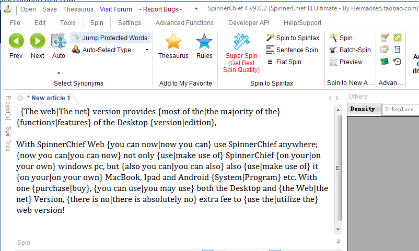Expand the dropdown arrow under Auto
Viewport: 419px width, 251px height.
point(59,73)
